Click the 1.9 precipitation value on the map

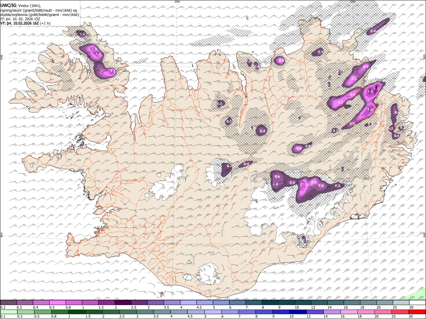[x=370, y=92]
